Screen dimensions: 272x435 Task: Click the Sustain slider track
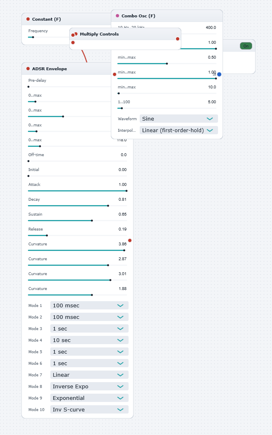[x=77, y=221]
